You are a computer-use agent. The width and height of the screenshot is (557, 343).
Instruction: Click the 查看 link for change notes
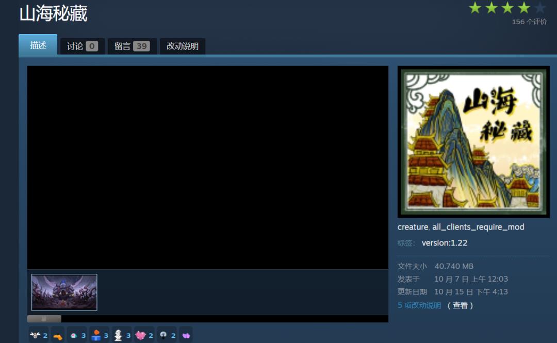click(460, 305)
